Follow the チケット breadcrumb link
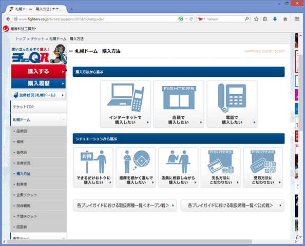This screenshot has height=246, width=305. click(37, 39)
